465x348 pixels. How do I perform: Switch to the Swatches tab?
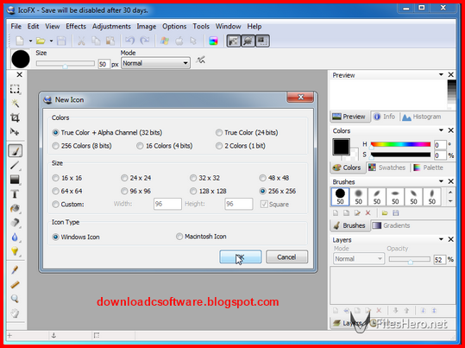386,168
